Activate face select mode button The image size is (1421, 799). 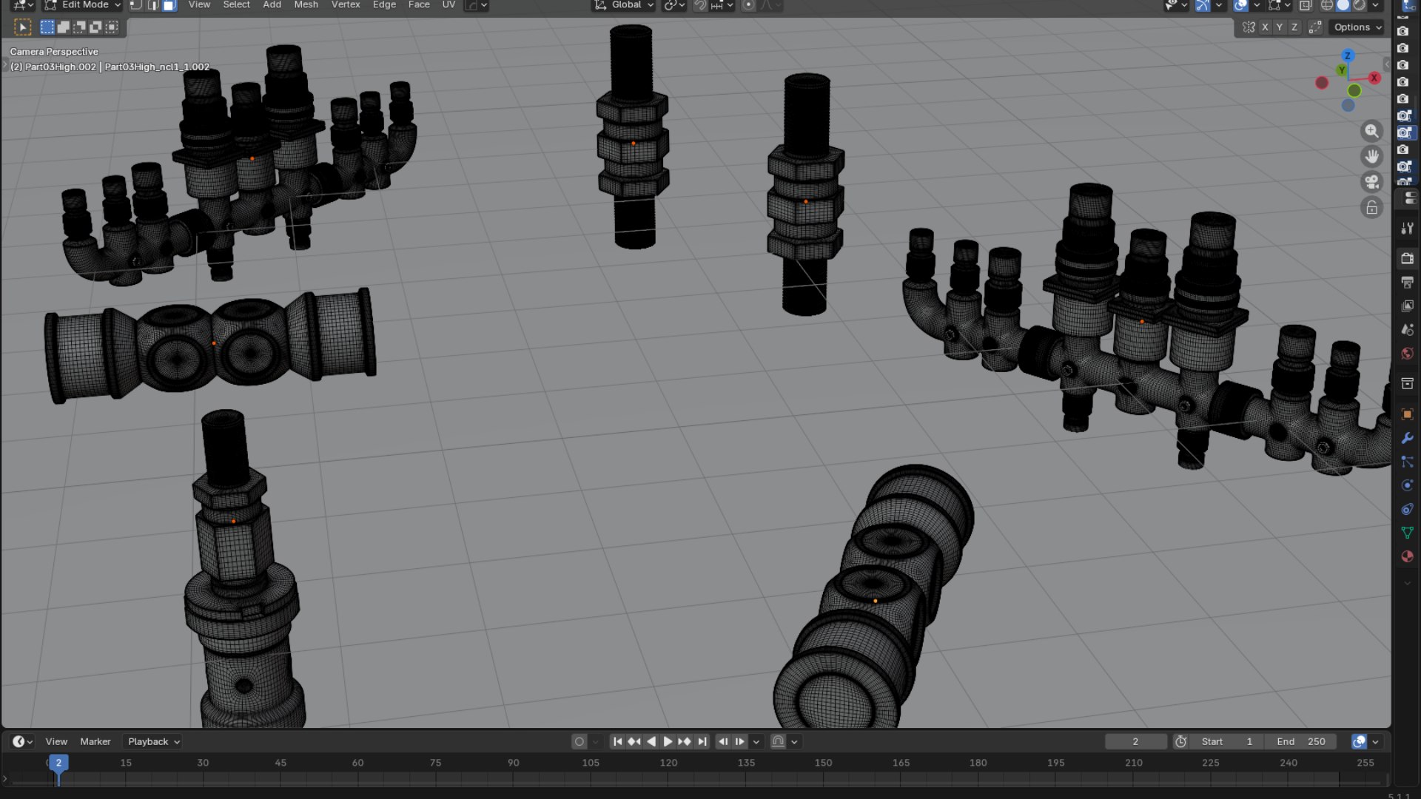[169, 4]
